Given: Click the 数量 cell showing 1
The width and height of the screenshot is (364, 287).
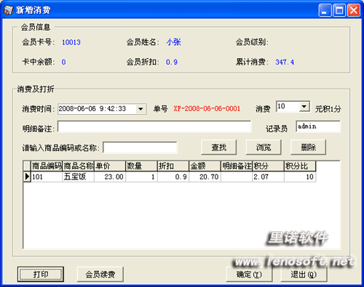Looking at the screenshot, I should [141, 177].
